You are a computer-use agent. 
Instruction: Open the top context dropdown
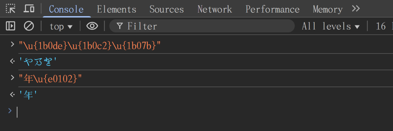point(61,26)
